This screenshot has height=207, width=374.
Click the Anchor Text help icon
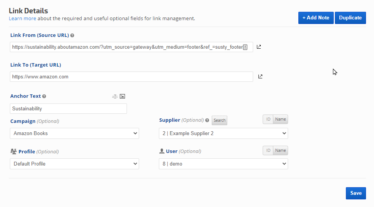44,96
